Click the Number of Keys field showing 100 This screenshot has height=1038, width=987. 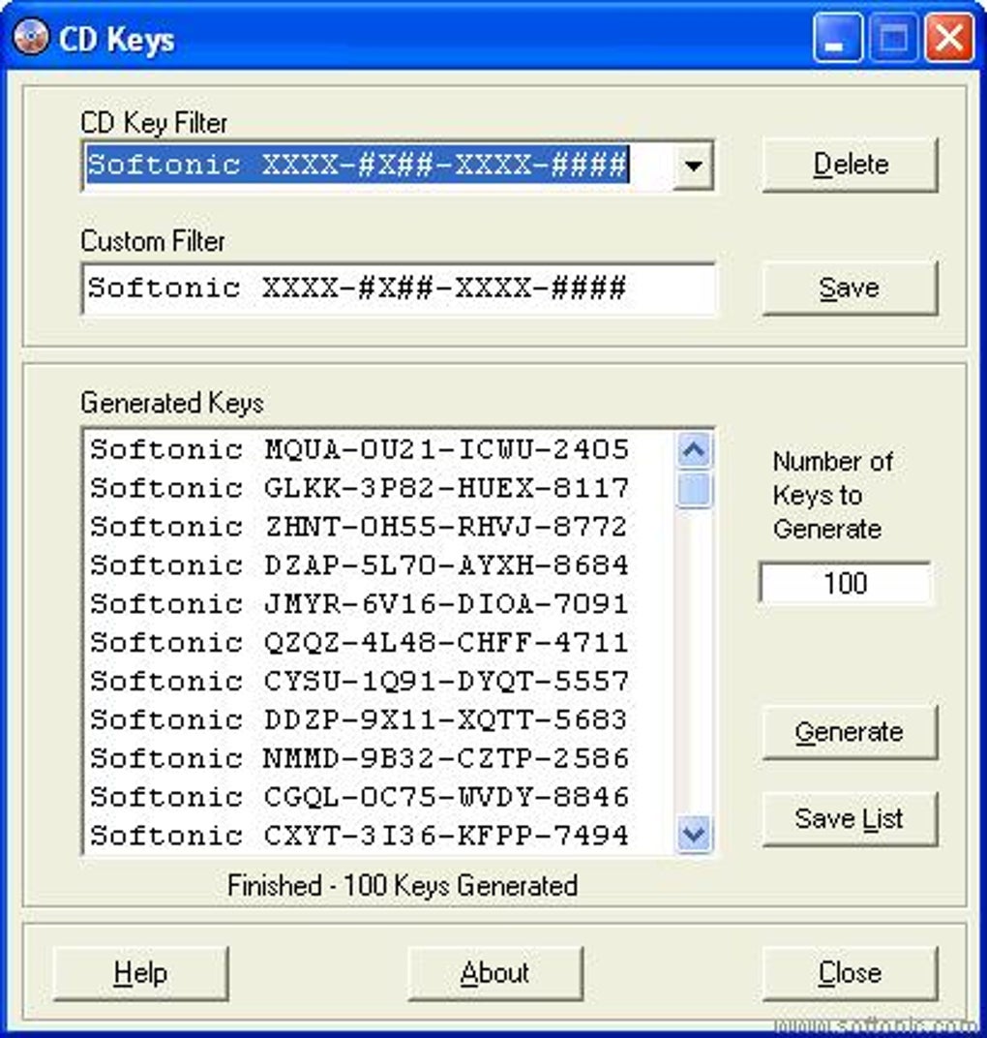[846, 583]
